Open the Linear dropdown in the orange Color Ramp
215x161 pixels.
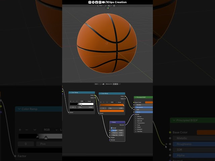121,102
